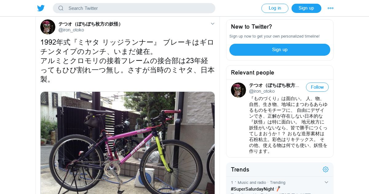Click avatar in Relevant people panel
The height and width of the screenshot is (194, 369).
click(x=238, y=90)
